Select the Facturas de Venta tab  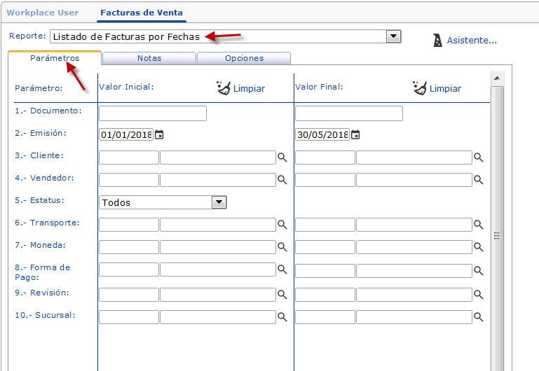tap(142, 13)
